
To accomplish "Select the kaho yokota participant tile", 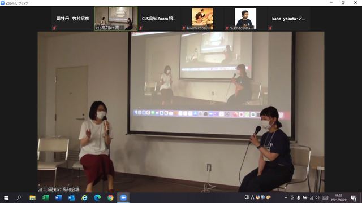I will [289, 19].
